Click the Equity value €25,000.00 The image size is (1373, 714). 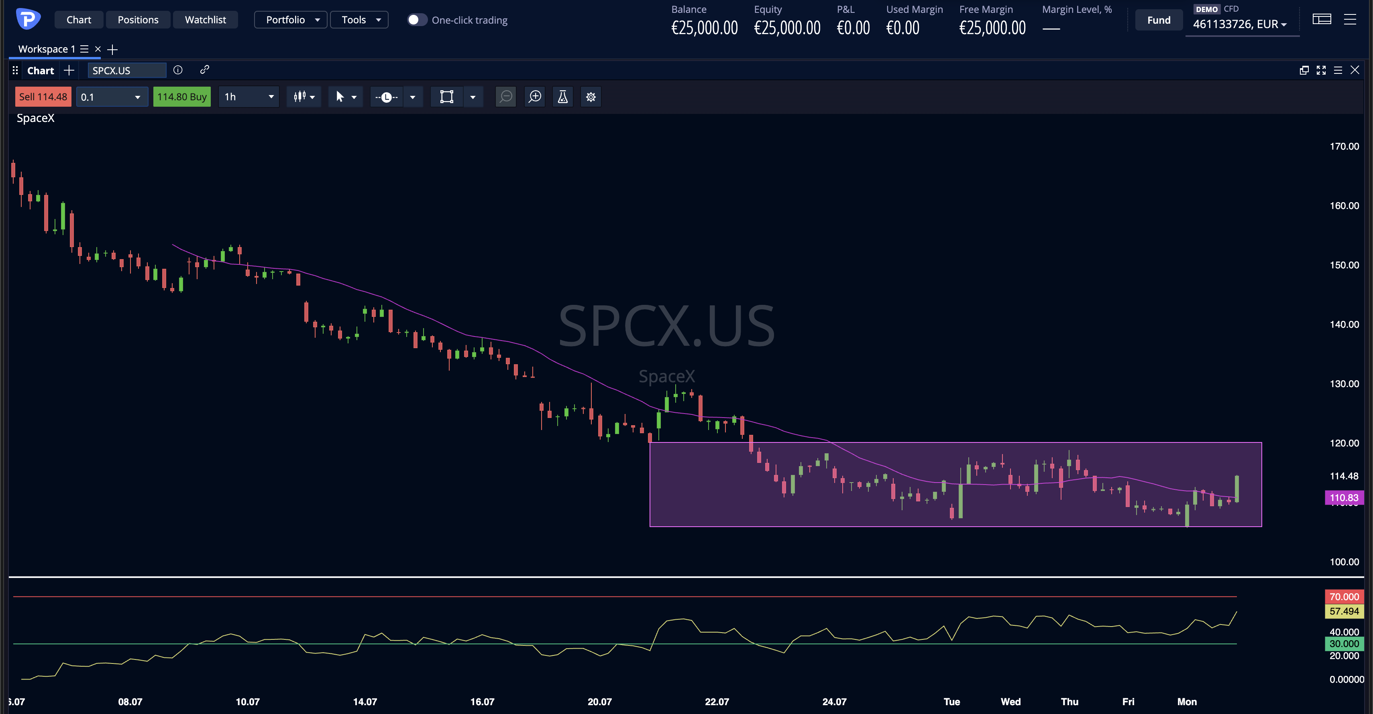point(787,28)
